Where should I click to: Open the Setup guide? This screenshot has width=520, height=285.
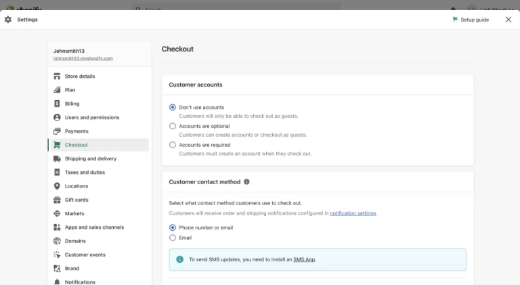coord(471,20)
